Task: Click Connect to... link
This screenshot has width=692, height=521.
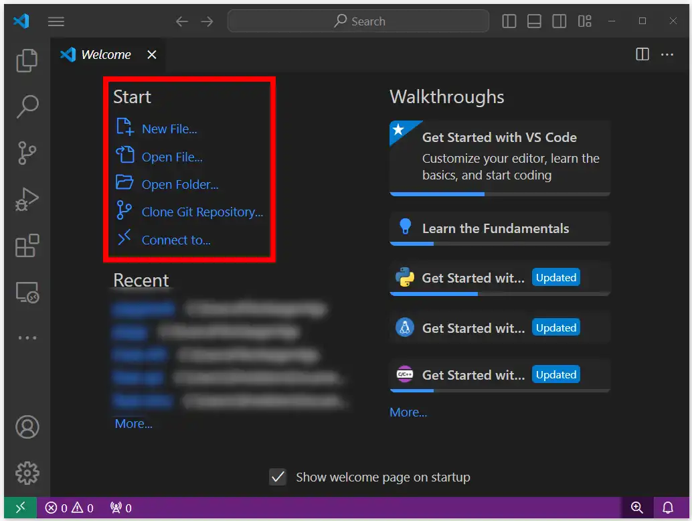Action: coord(176,240)
